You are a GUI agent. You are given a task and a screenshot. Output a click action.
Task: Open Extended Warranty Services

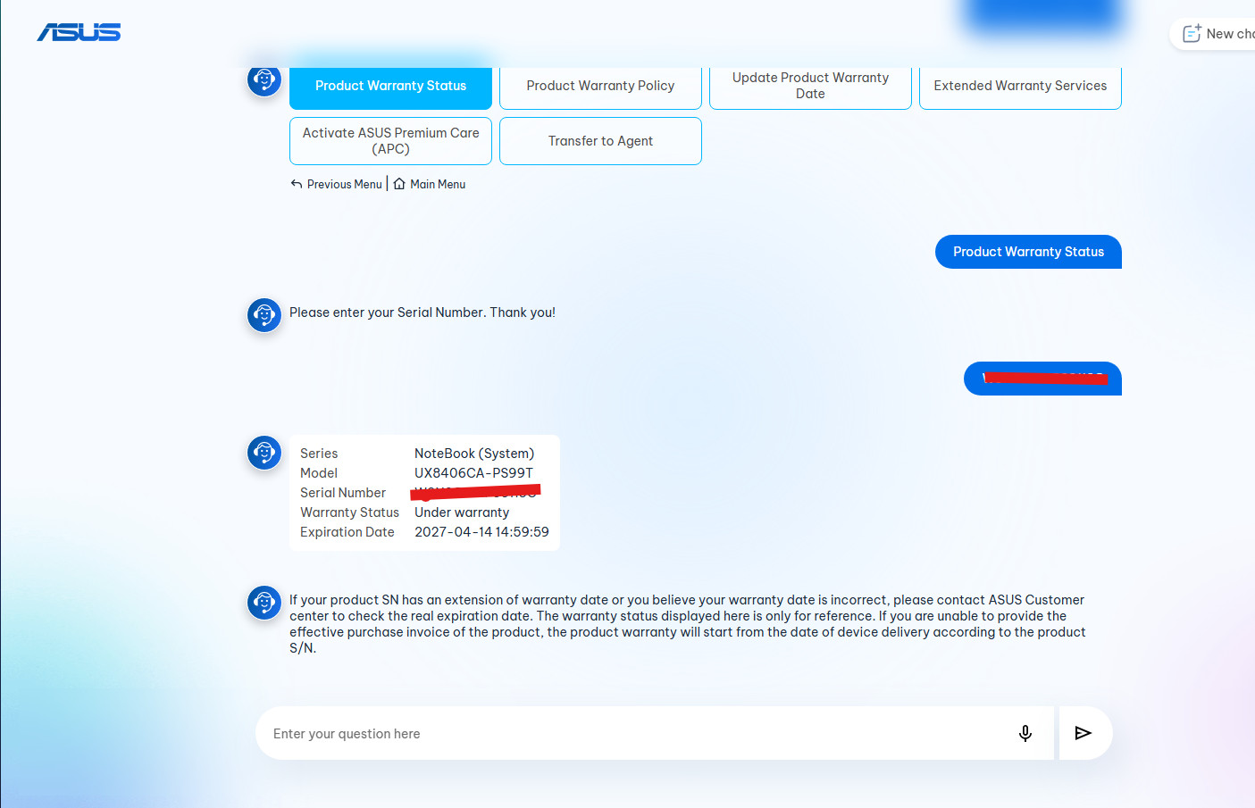coord(1020,86)
